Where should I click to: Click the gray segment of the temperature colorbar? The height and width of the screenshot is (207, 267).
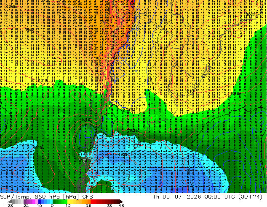pos(16,202)
